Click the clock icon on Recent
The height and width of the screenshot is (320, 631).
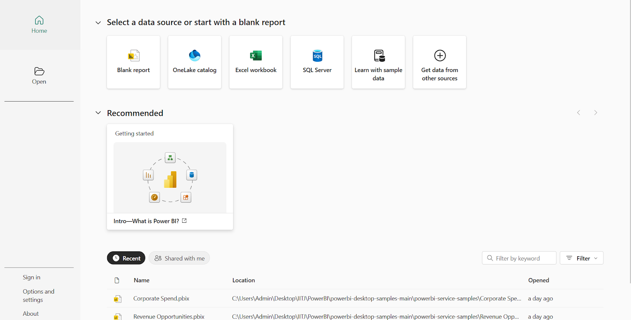pos(116,258)
